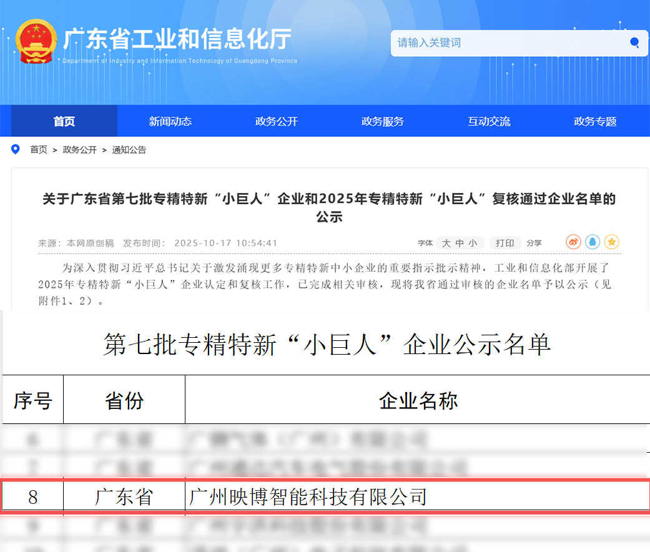Screen dimensions: 650x552
Task: Switch to the 首页 navigation tab
Action: pyautogui.click(x=62, y=121)
